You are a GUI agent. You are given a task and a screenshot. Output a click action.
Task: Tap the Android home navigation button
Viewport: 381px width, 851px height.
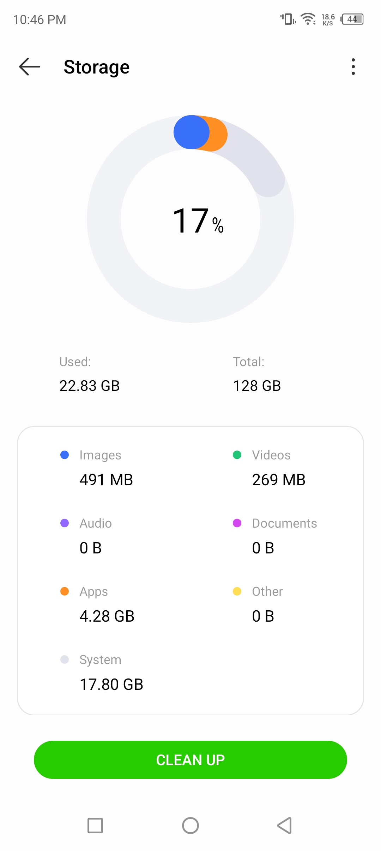pos(190,826)
